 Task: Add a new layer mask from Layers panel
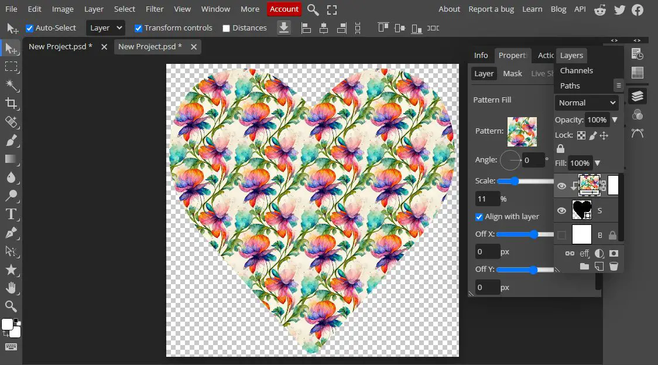pyautogui.click(x=612, y=253)
